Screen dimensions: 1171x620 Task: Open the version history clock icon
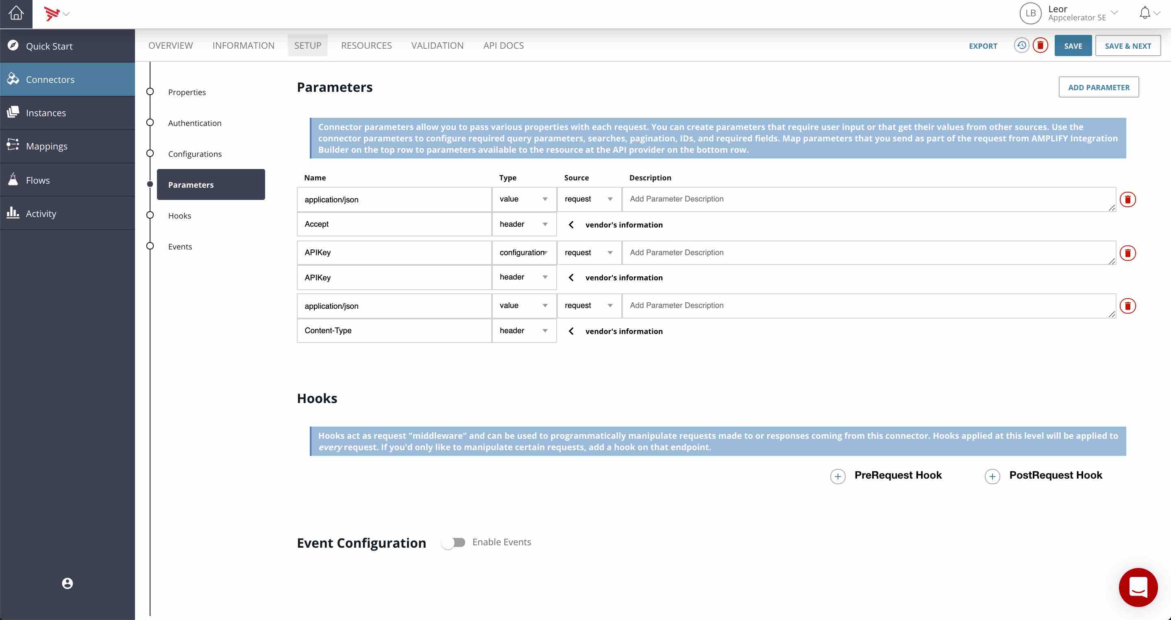pos(1021,46)
